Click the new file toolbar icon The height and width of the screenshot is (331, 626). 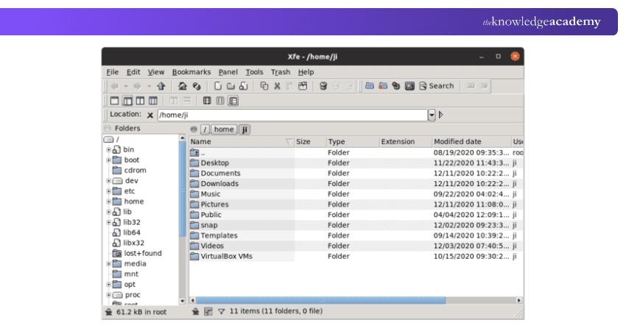coord(218,86)
